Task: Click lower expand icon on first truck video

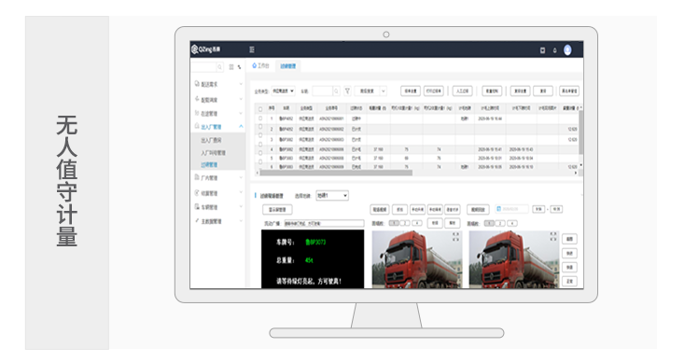Action: click(x=455, y=239)
